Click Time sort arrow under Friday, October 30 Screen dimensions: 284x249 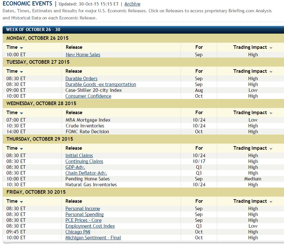(21, 202)
